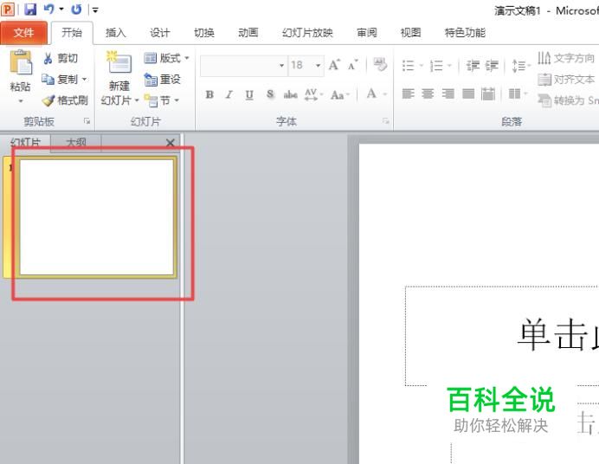Click the clear formatting icon
The image size is (599, 464).
(380, 65)
